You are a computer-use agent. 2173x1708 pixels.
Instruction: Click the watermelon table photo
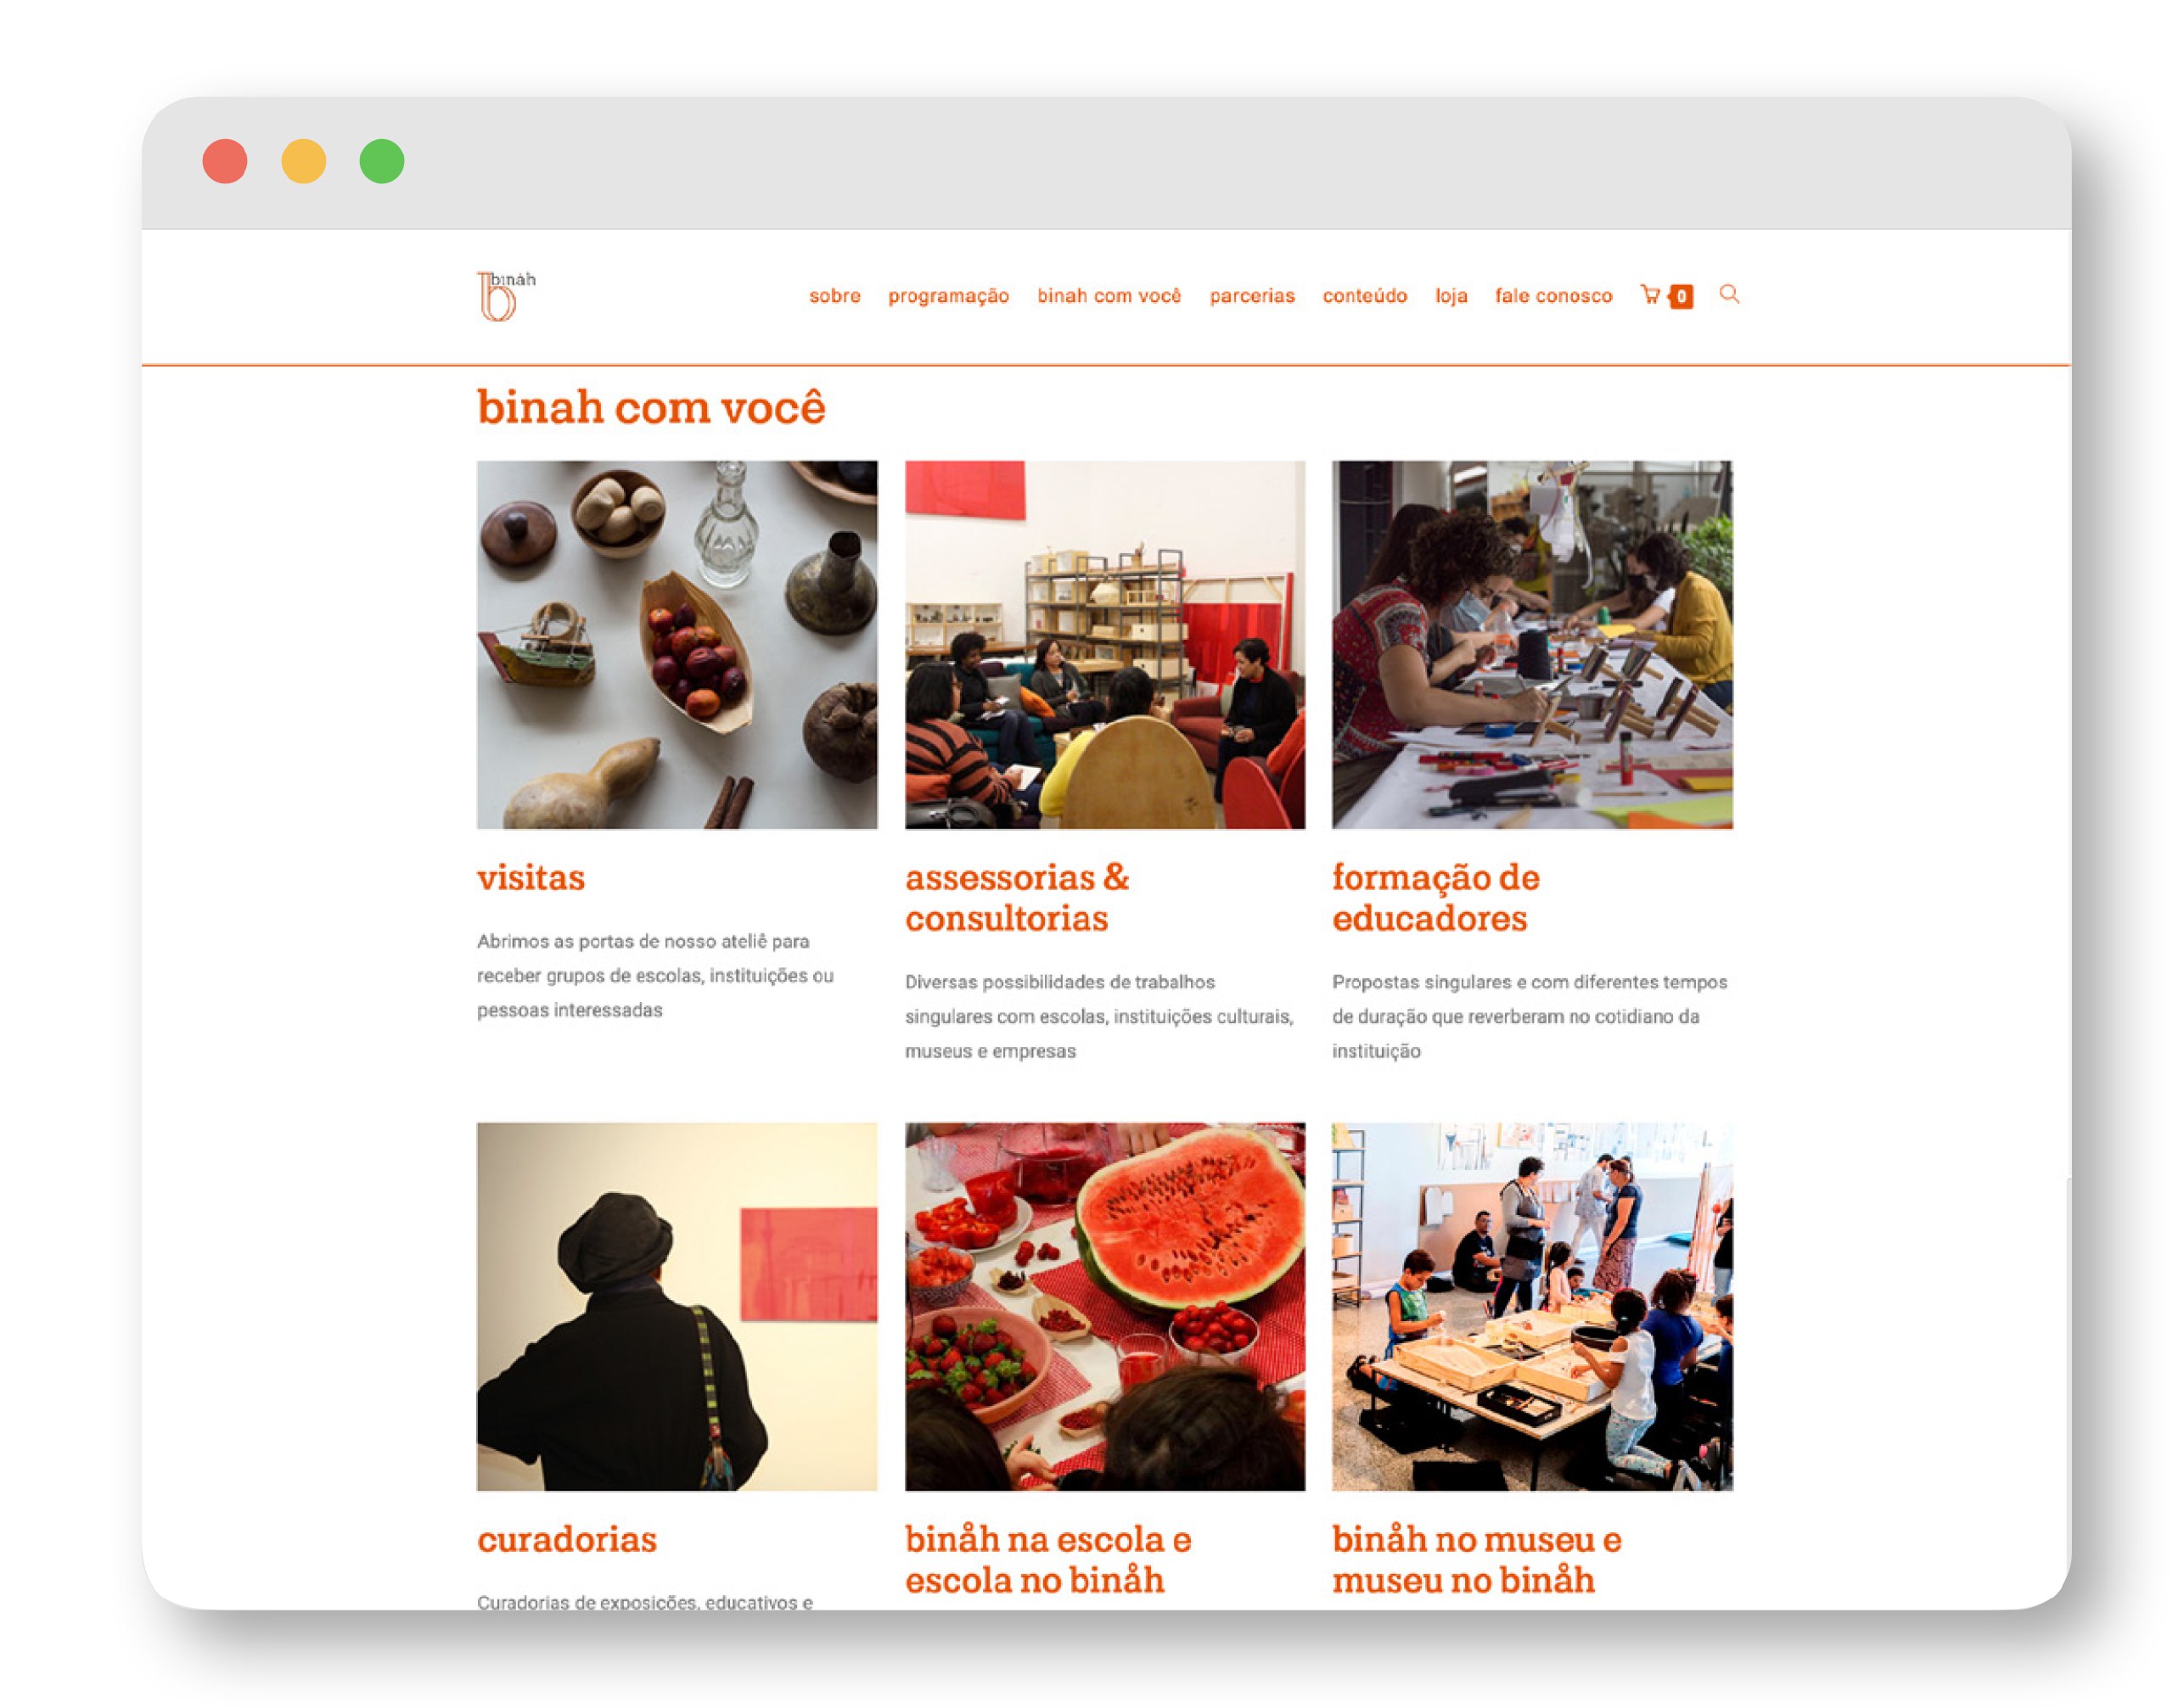coord(1104,1306)
